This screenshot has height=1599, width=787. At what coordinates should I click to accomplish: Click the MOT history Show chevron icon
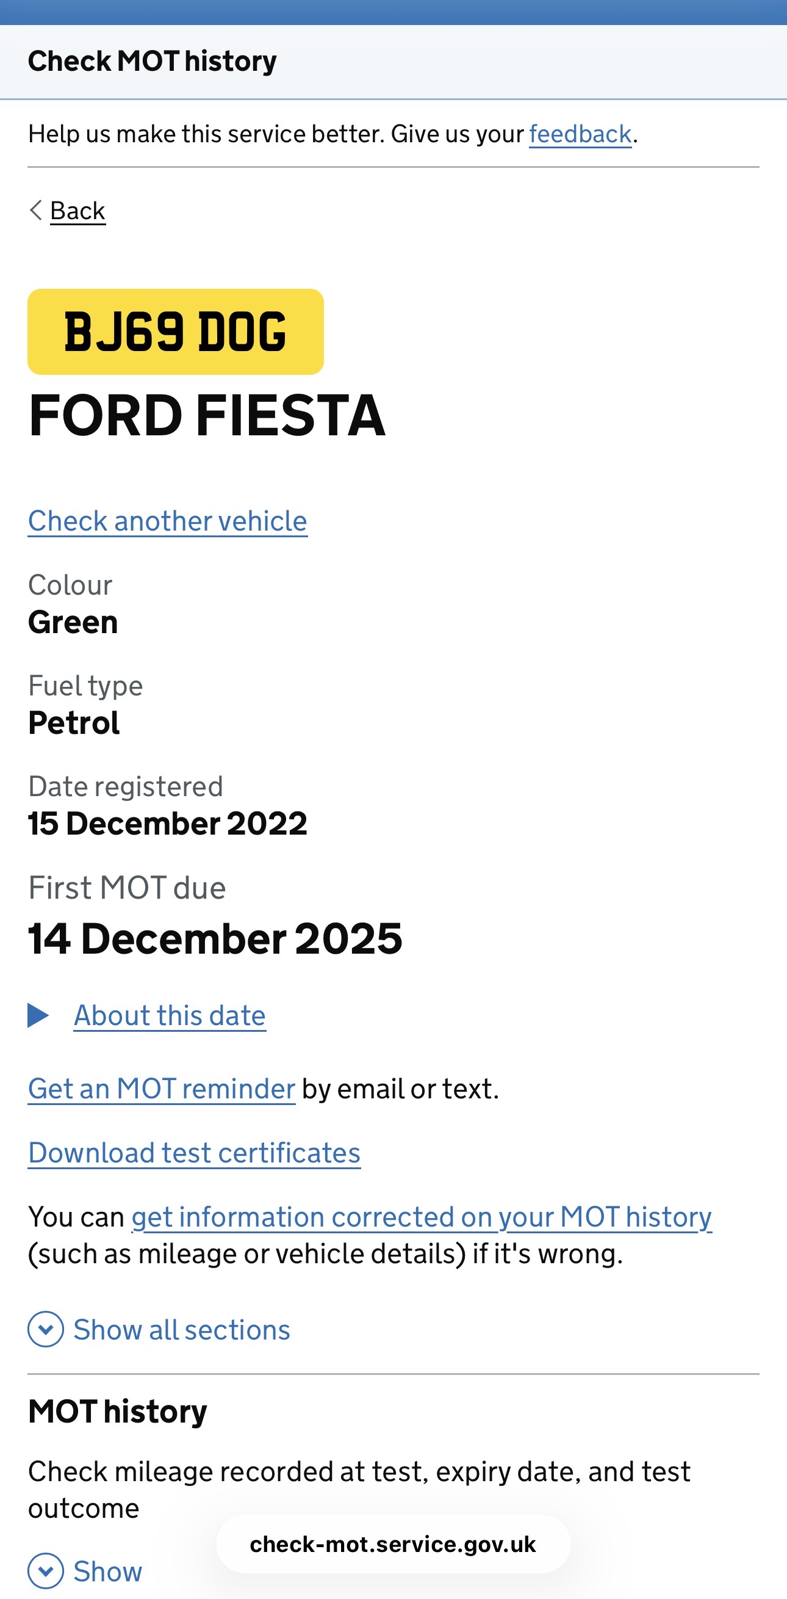coord(45,1571)
